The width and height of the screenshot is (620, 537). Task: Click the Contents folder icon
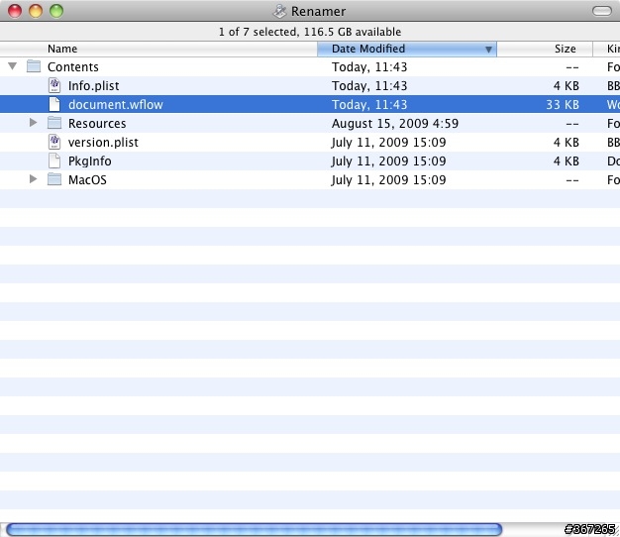[x=34, y=66]
